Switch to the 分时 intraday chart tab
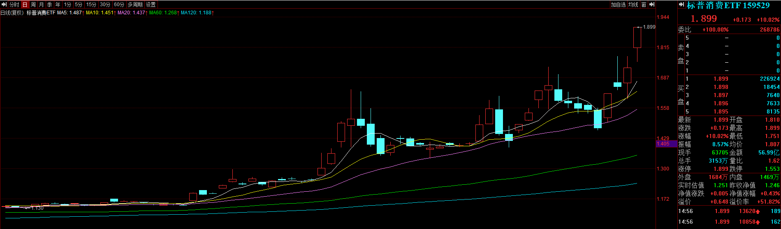 pyautogui.click(x=14, y=5)
